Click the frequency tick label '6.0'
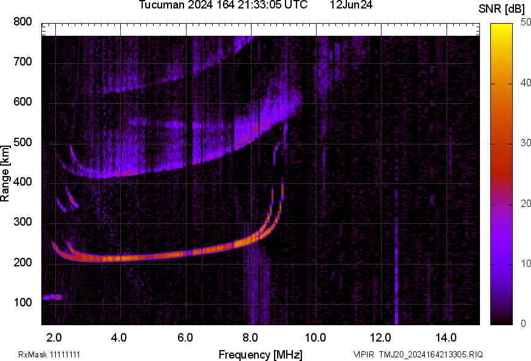Viewport: 531px width, 361px height. tap(185, 338)
